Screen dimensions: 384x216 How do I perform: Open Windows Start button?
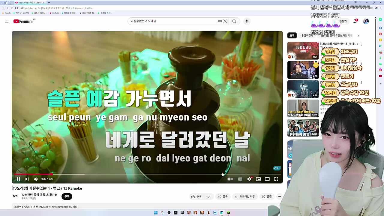pyautogui.click(x=156, y=213)
